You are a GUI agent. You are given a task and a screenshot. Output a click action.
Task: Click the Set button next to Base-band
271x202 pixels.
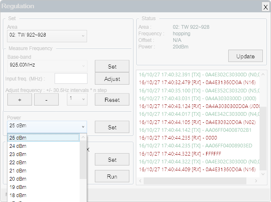click(x=112, y=66)
